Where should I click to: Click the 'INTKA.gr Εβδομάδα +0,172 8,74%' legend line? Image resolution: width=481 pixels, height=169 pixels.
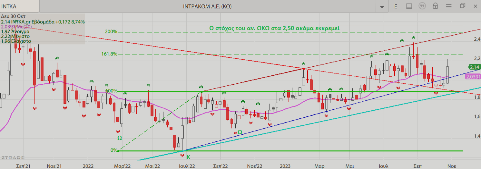(43, 22)
